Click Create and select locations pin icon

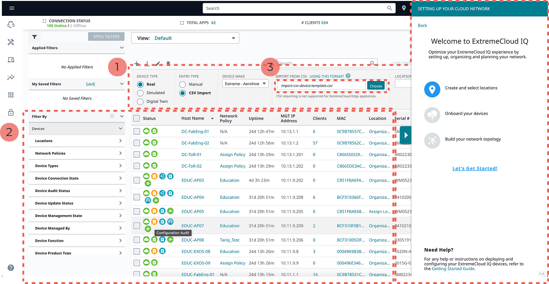click(x=432, y=90)
